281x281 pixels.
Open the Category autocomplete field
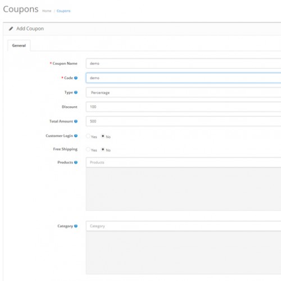pos(183,226)
